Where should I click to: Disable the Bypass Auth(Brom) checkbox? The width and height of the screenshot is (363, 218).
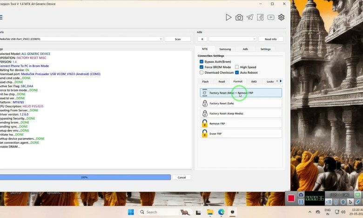pyautogui.click(x=202, y=62)
